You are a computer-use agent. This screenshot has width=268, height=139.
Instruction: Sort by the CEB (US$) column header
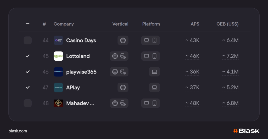227,24
